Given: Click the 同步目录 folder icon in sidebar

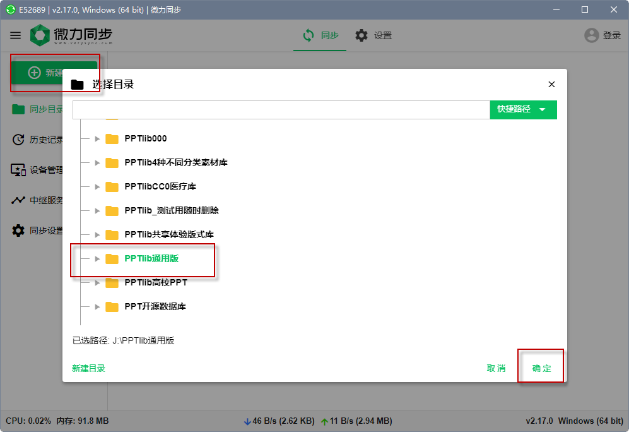Looking at the screenshot, I should [18, 109].
